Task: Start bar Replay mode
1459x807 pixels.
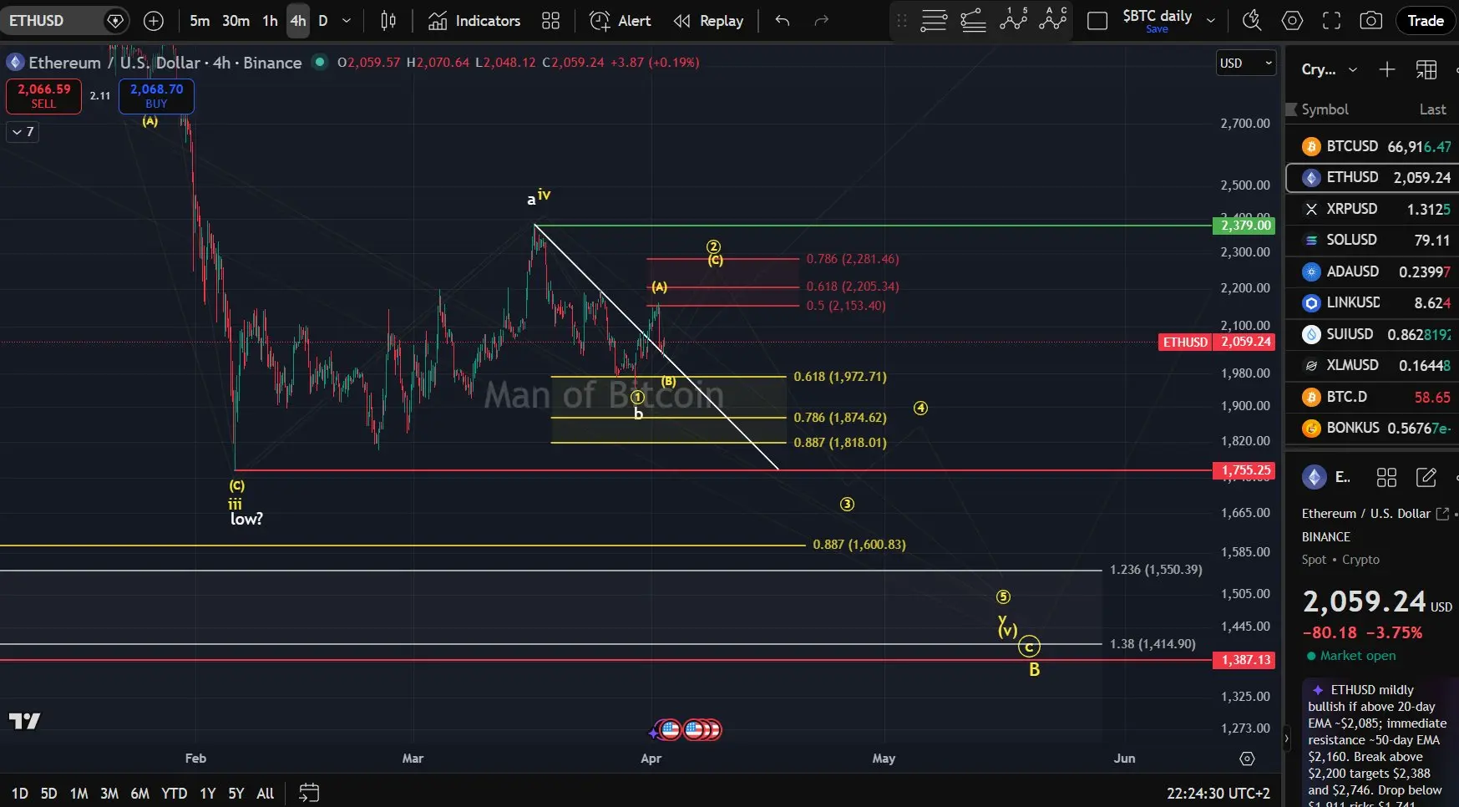Action: (x=709, y=21)
